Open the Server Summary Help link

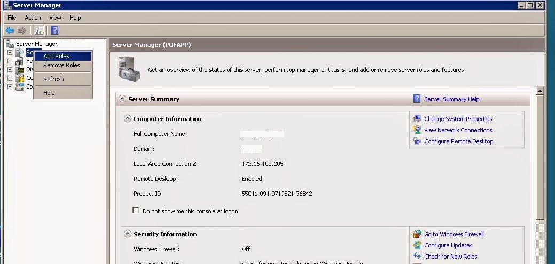click(x=452, y=99)
